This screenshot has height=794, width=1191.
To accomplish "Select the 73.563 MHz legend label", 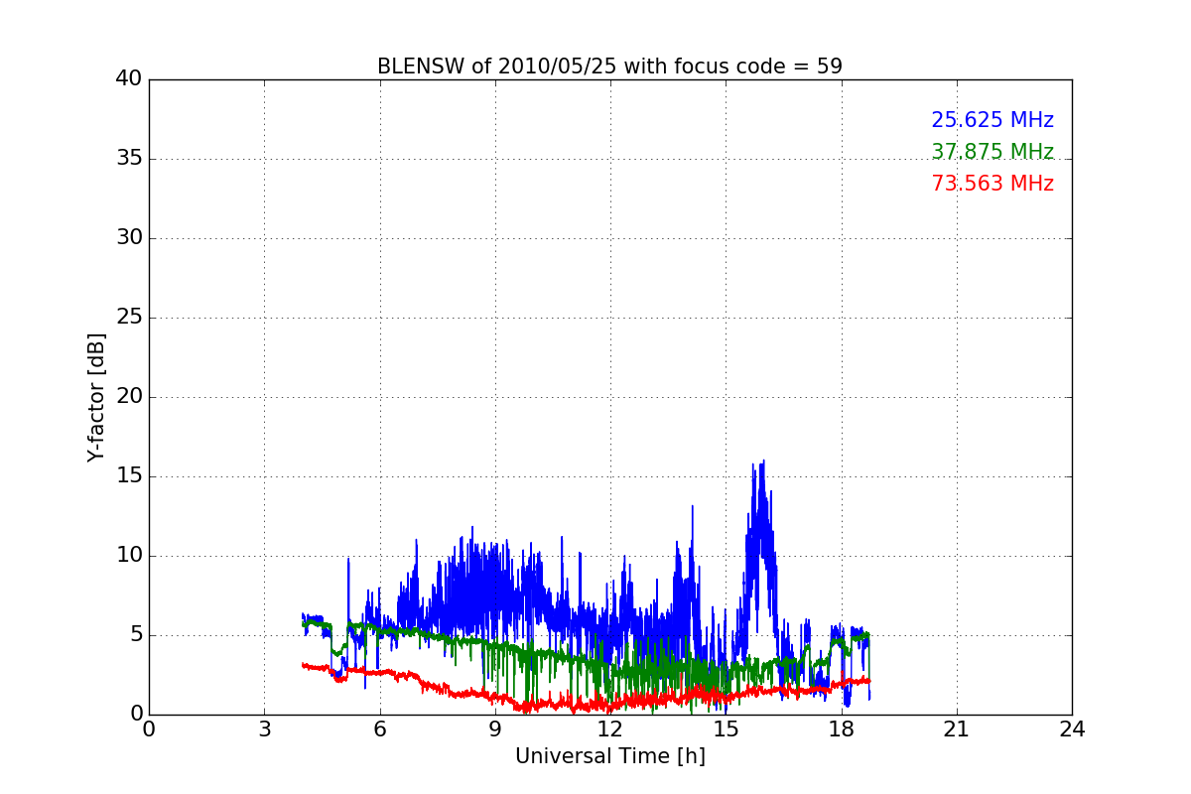I will point(992,184).
